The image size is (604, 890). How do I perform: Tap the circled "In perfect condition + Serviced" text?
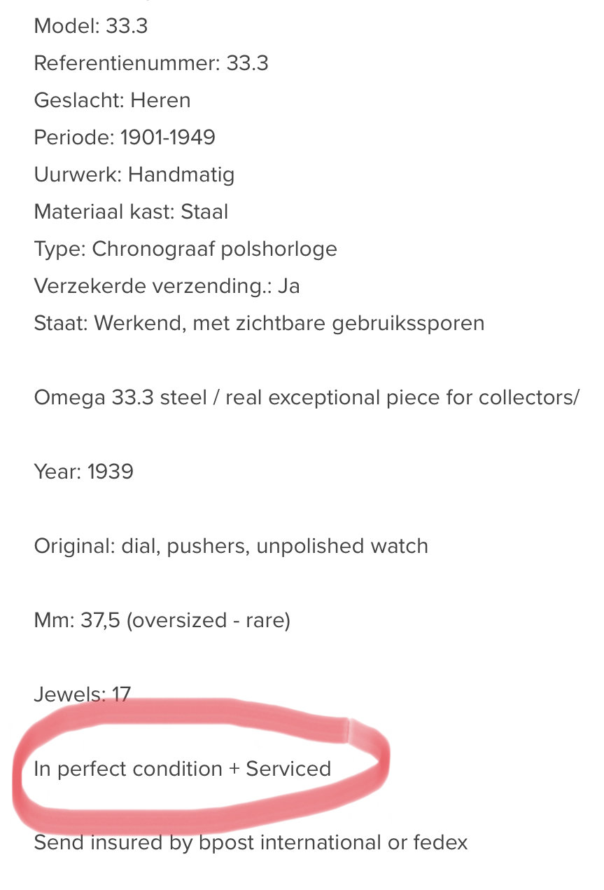[x=182, y=769]
